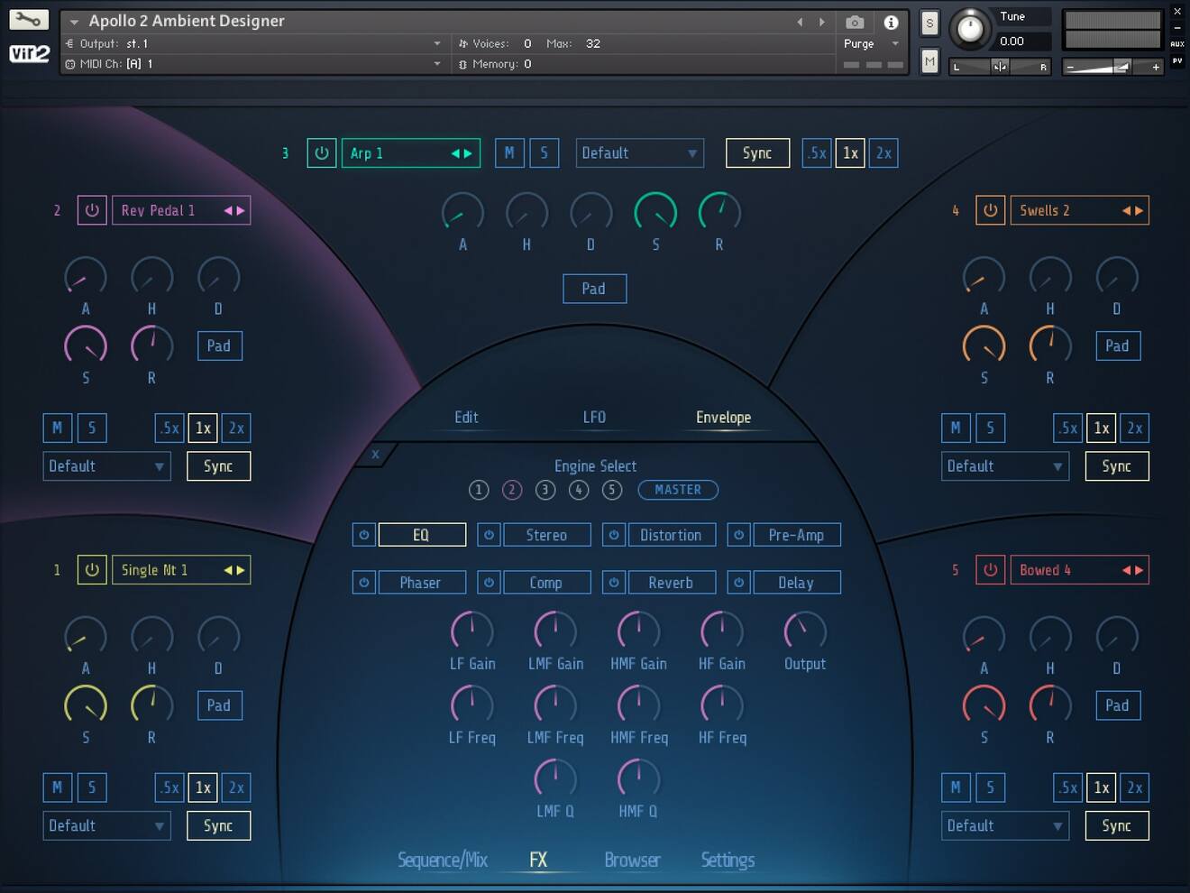1190x893 pixels.
Task: Click the M mute icon beside the Tune knob
Action: click(929, 61)
